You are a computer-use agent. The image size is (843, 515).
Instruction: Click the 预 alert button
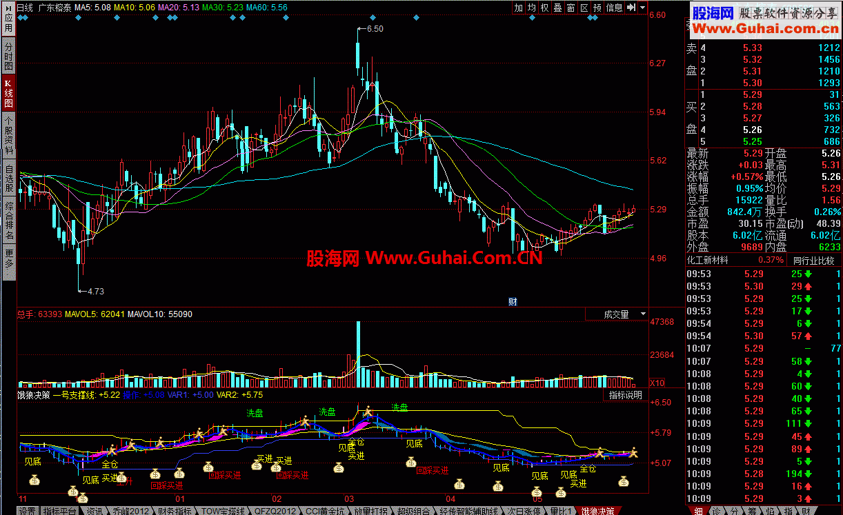597,8
